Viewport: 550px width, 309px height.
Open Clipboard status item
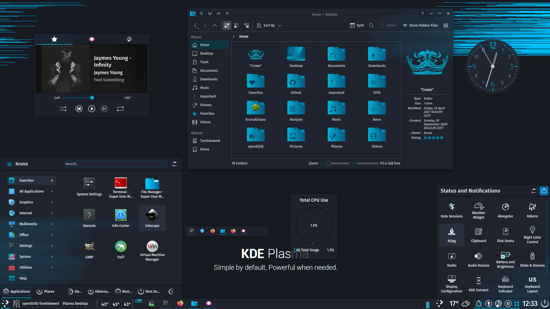coord(478,235)
